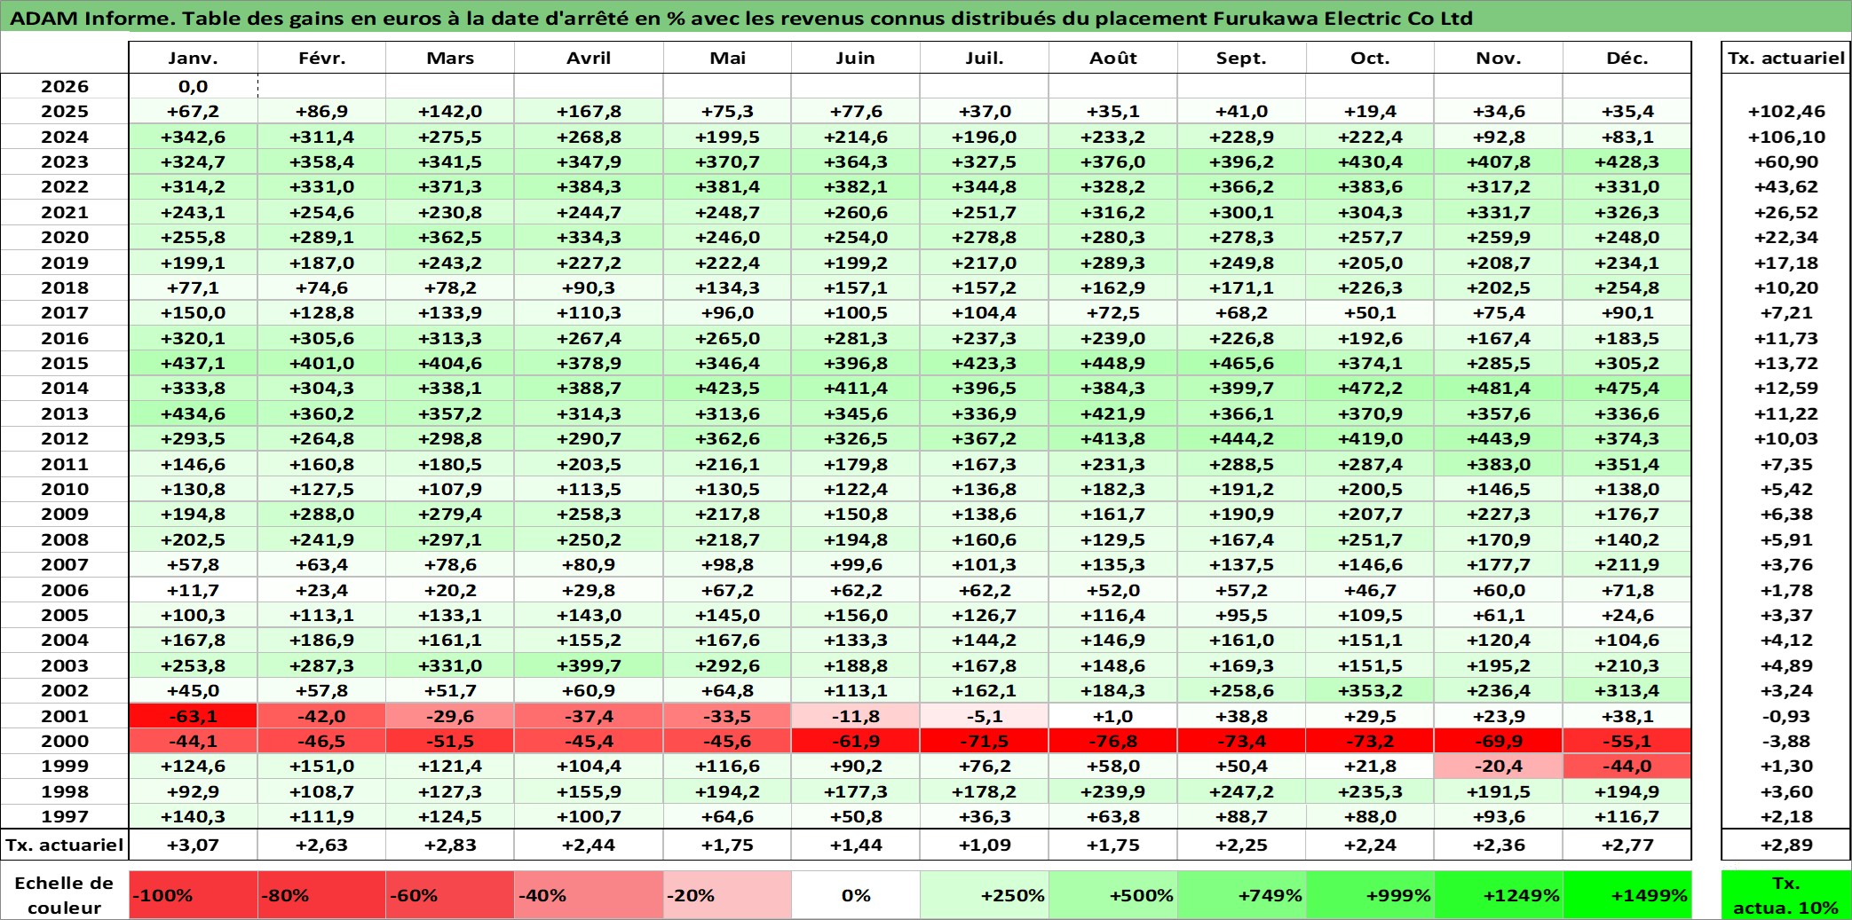Click the +102,46 actuarial rate value
Viewport: 1852px width, 920px height.
(x=1786, y=111)
